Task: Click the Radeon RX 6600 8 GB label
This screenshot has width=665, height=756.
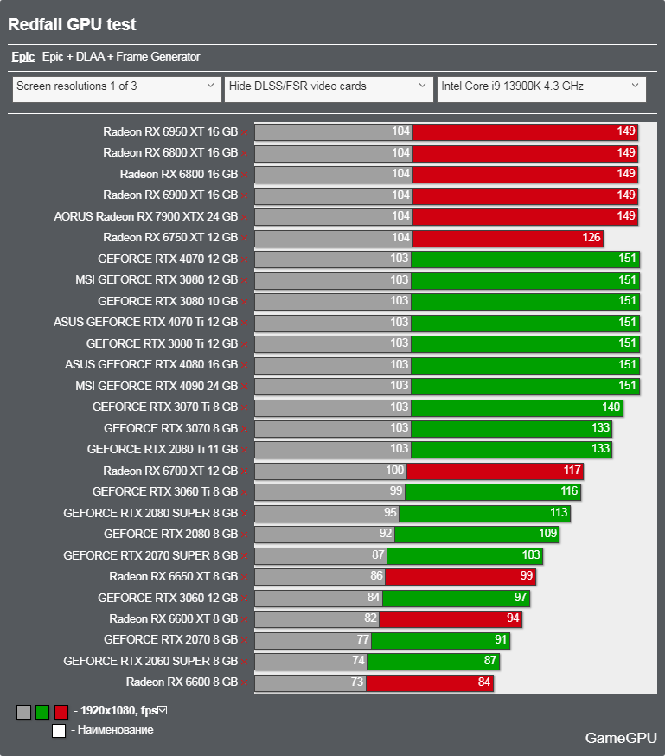Action: 182,682
